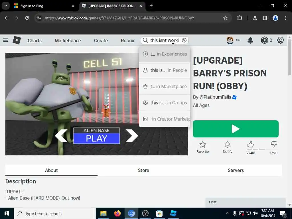The width and height of the screenshot is (292, 219).
Task: Open the Chrome profile avatar
Action: 275,18
